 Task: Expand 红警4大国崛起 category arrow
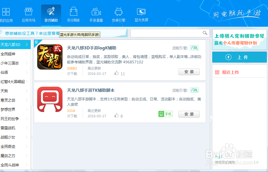pos(27,82)
